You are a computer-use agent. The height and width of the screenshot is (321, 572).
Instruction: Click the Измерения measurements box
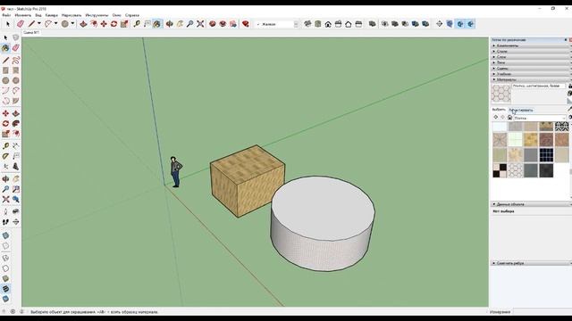542,312
